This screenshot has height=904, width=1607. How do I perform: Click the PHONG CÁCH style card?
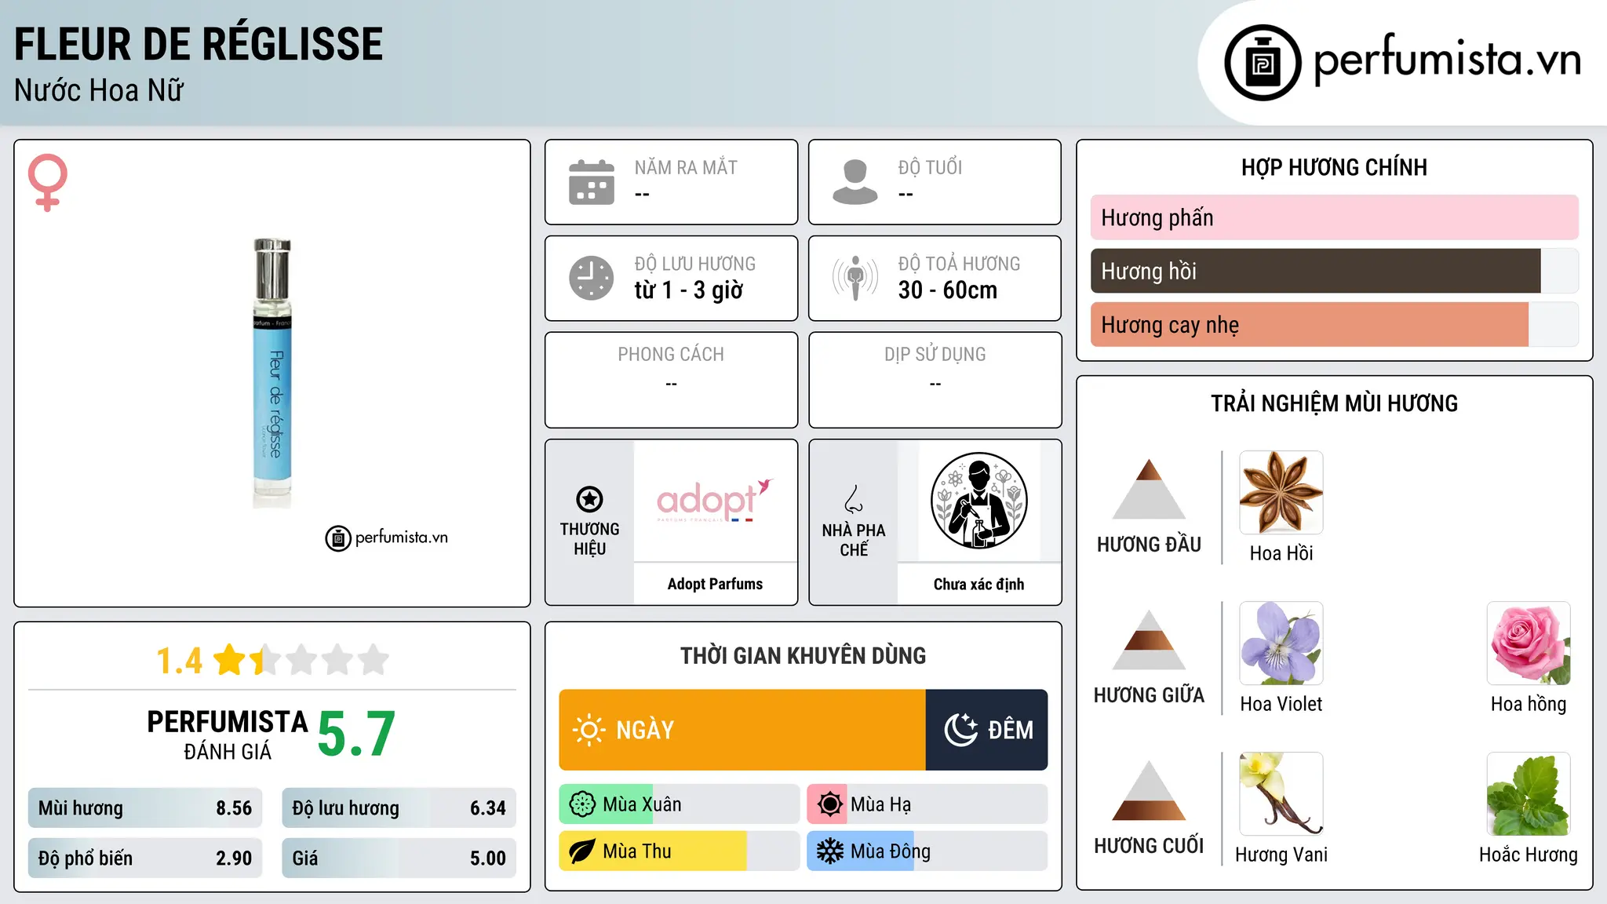point(671,380)
